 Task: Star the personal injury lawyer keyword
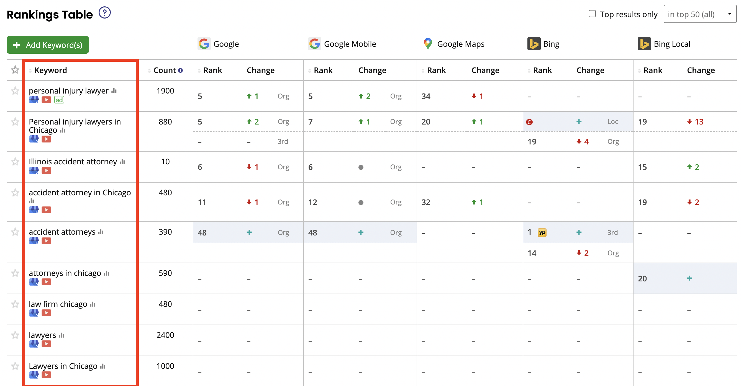(15, 91)
